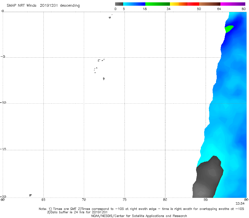Click the '-5' latitude axis label
Viewport: 249px width, 218px height.
coord(3,57)
